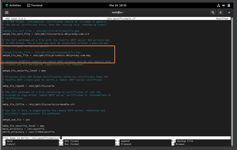Click the Mac Format option
The image size is (237, 150).
pos(69,144)
